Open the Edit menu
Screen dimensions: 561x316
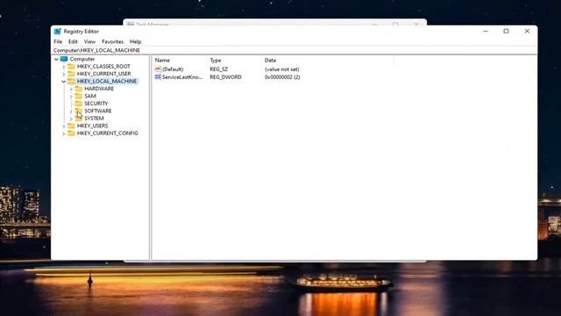click(x=73, y=42)
